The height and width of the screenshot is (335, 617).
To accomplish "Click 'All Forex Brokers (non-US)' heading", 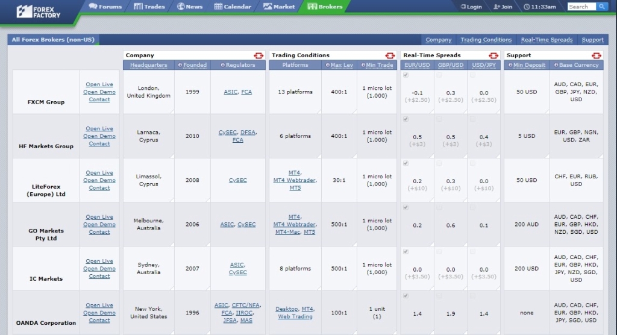I will click(x=53, y=39).
